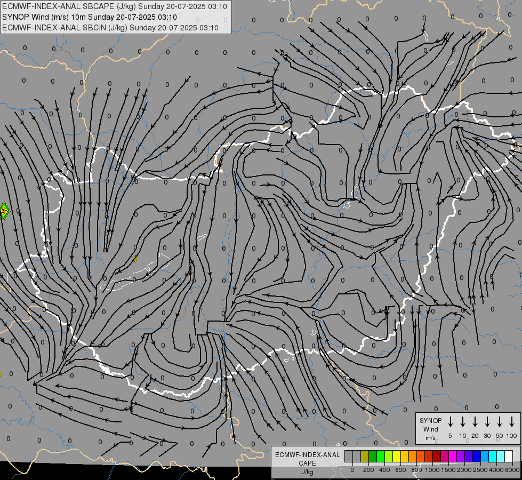
Task: Click the '1000' tick label on the CAPE scale
Action: [432, 470]
